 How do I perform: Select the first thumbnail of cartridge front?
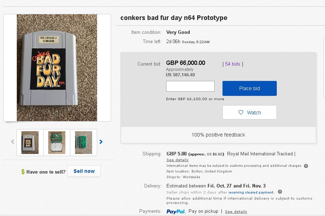pyautogui.click(x=30, y=142)
